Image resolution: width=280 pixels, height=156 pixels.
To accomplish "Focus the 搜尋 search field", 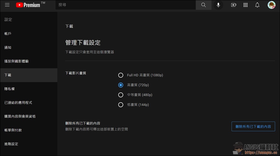I will pyautogui.click(x=125, y=5).
